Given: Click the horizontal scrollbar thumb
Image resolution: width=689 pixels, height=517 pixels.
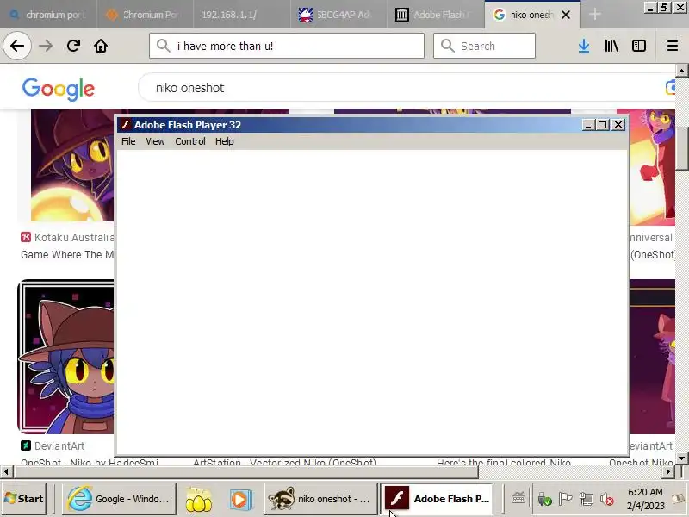Looking at the screenshot, I should 246,471.
